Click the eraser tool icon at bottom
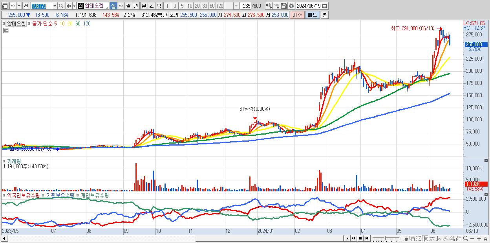This screenshot has width=490, height=243. (x=452, y=238)
